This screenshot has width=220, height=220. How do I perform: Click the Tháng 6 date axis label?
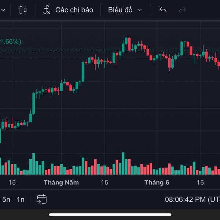tap(157, 183)
